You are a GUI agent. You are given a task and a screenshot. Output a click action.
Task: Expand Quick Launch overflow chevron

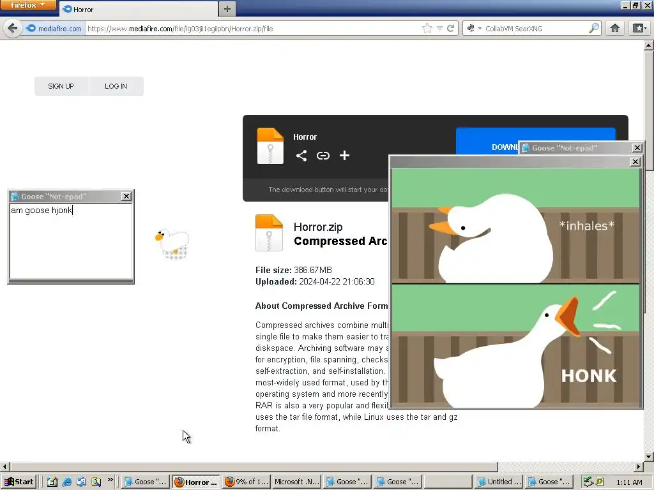[110, 480]
